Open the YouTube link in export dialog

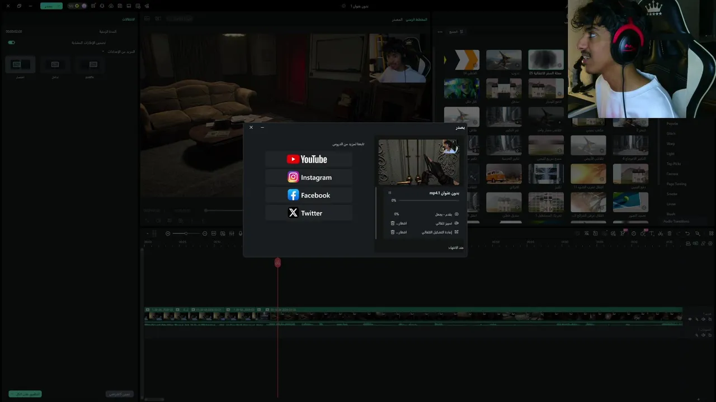(308, 159)
